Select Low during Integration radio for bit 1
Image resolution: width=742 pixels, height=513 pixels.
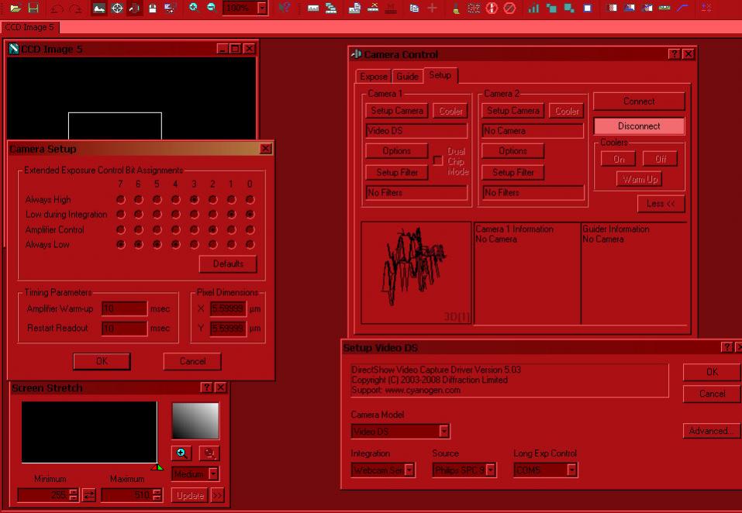click(231, 214)
